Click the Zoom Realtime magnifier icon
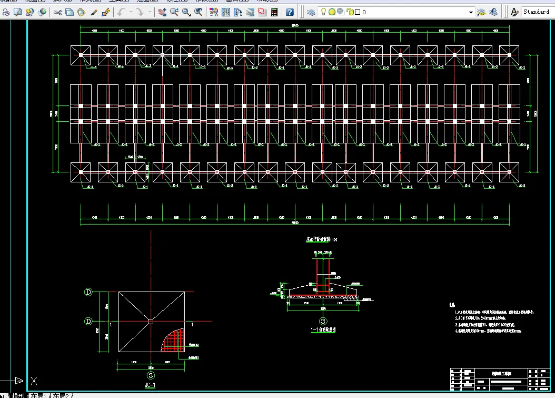 point(174,12)
